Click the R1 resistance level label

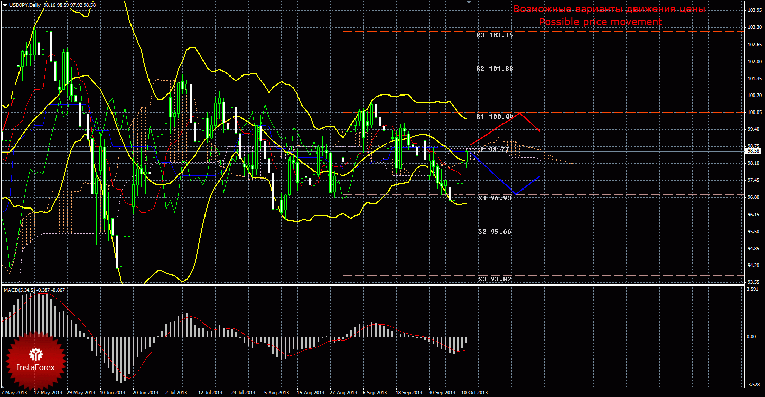(x=494, y=117)
